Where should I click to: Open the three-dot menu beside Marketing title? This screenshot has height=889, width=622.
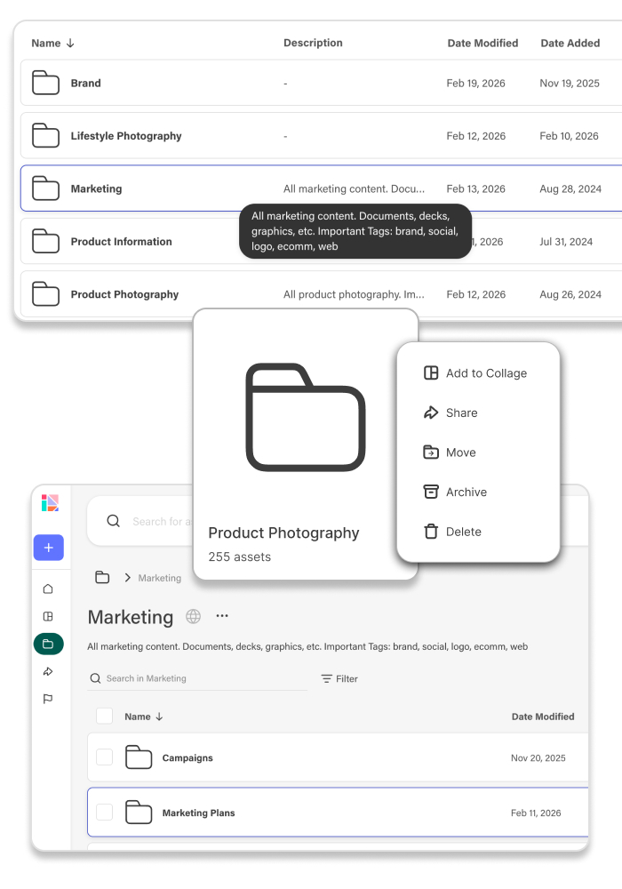pos(222,616)
